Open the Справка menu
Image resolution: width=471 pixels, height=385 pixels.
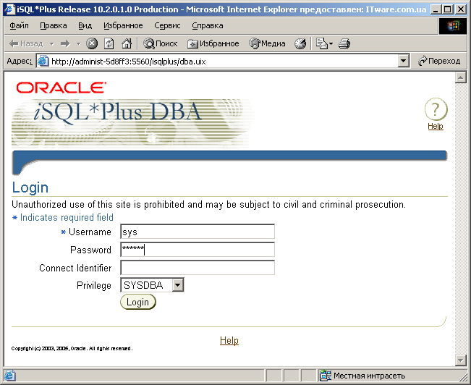click(207, 25)
